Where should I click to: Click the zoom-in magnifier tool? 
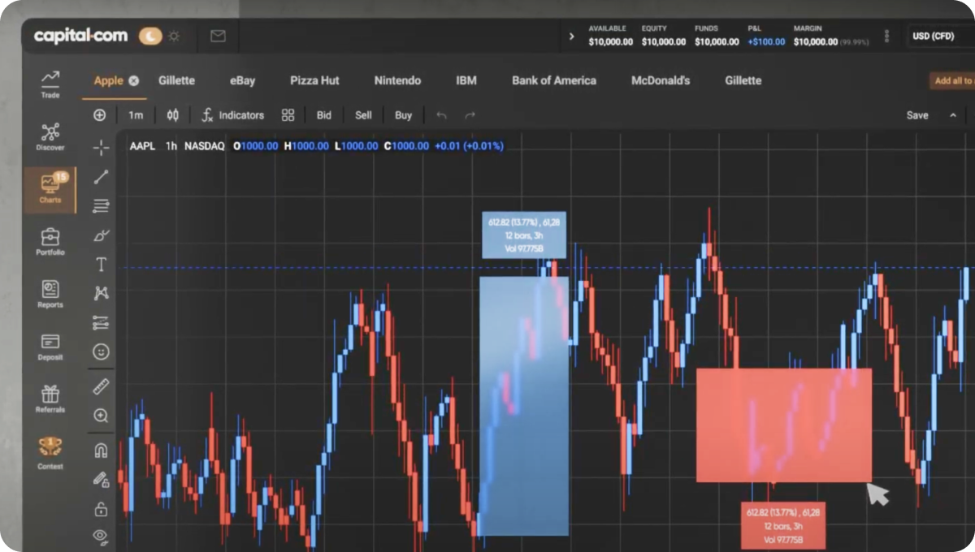(x=101, y=416)
